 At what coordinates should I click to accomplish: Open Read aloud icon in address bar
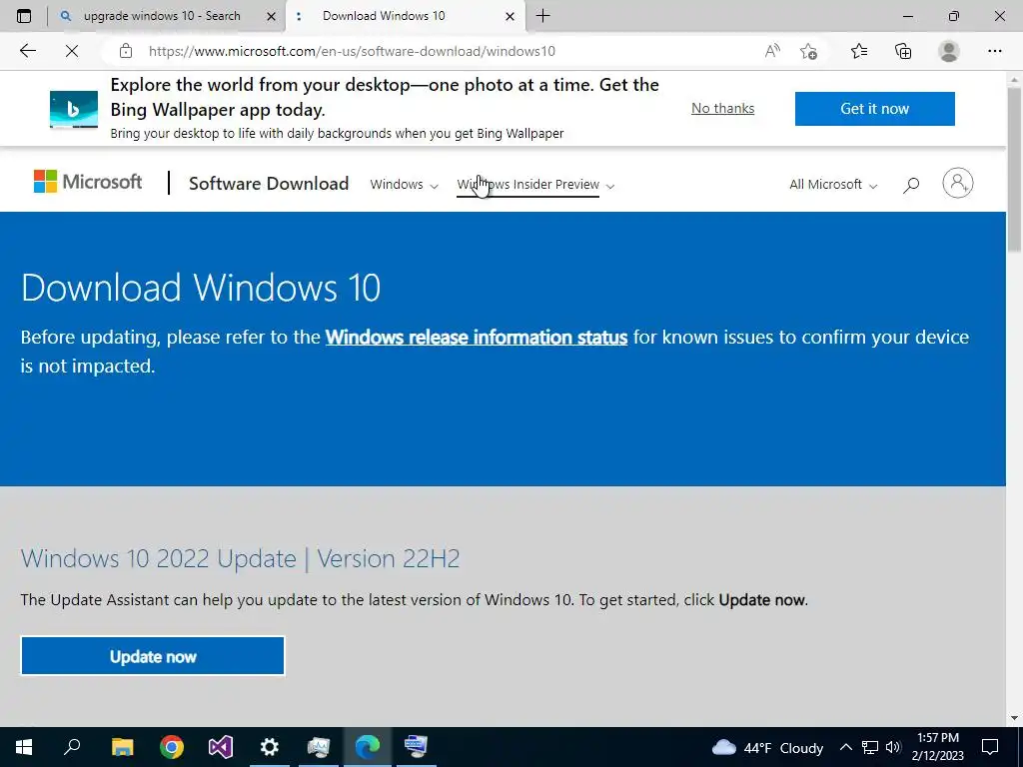pos(772,51)
